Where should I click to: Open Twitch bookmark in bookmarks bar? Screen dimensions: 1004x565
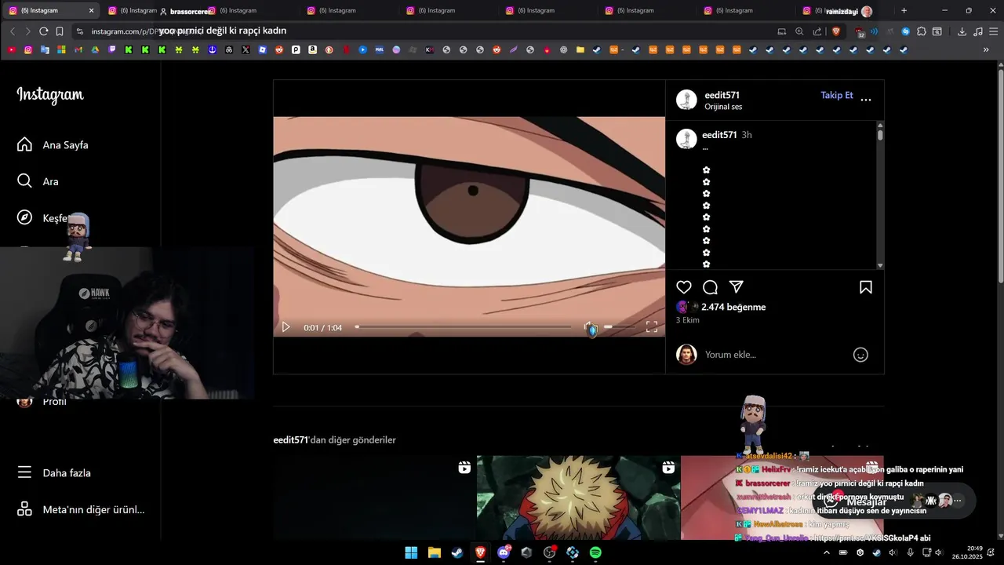click(x=111, y=49)
